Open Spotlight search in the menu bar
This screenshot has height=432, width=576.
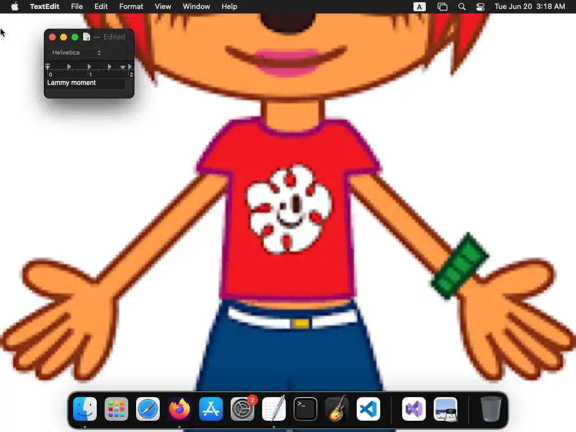click(x=462, y=7)
